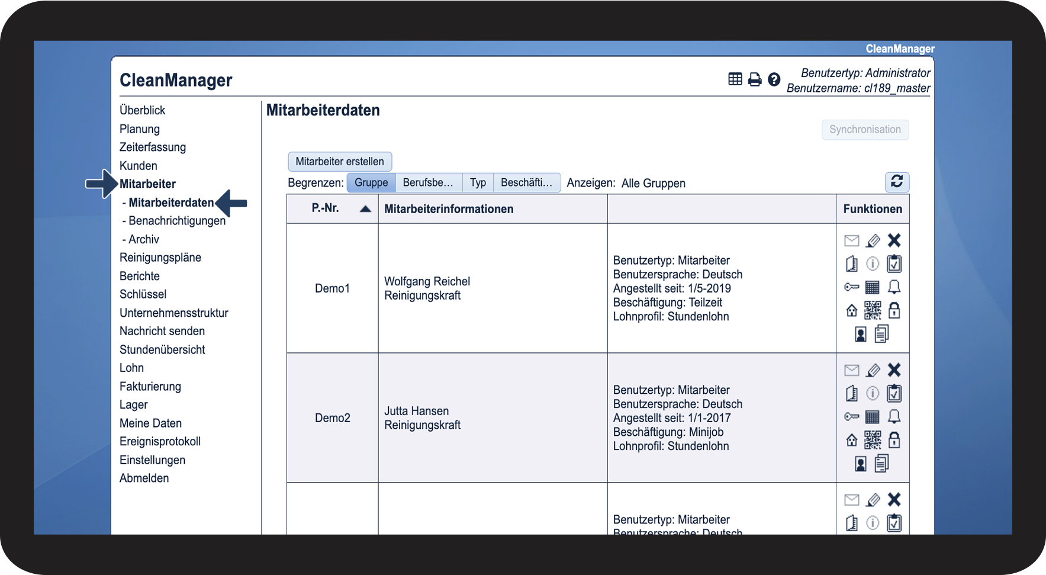
Task: Refresh the employee list with the reload icon
Action: click(897, 182)
